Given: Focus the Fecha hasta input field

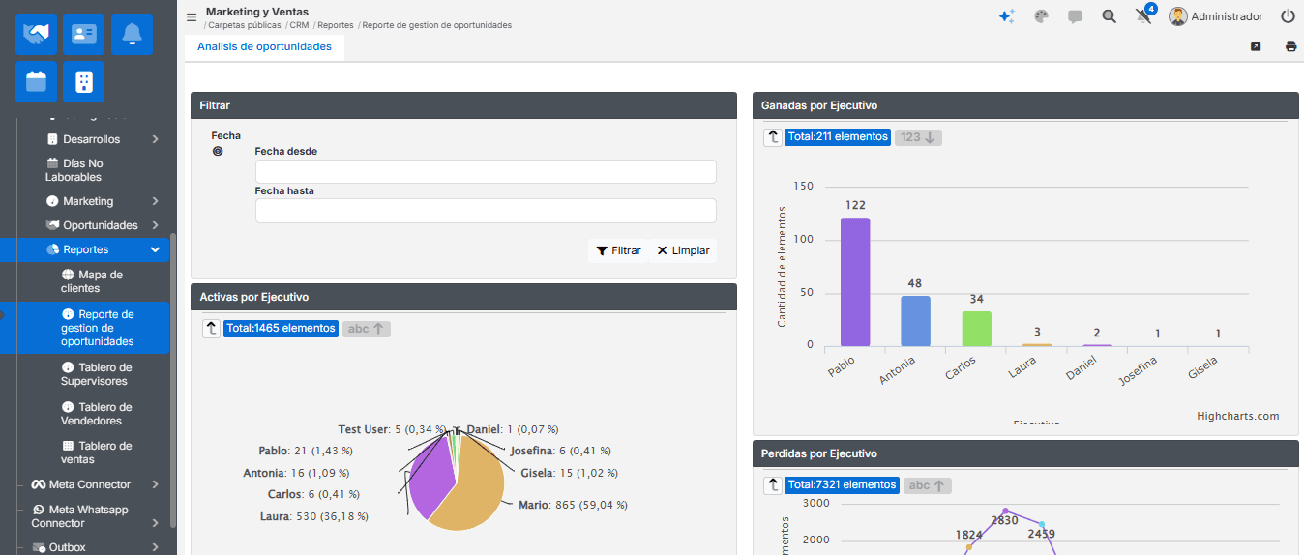Looking at the screenshot, I should (486, 211).
